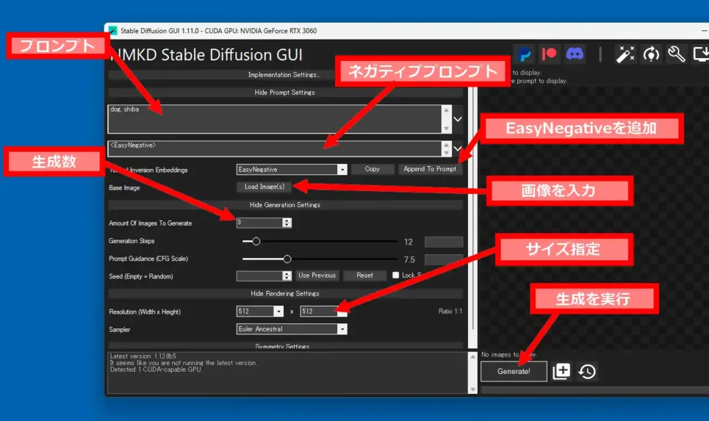Adjust the Prompt Guidance CFG Scale slider handle
Viewport: 709px width, 421px height.
pyautogui.click(x=287, y=259)
